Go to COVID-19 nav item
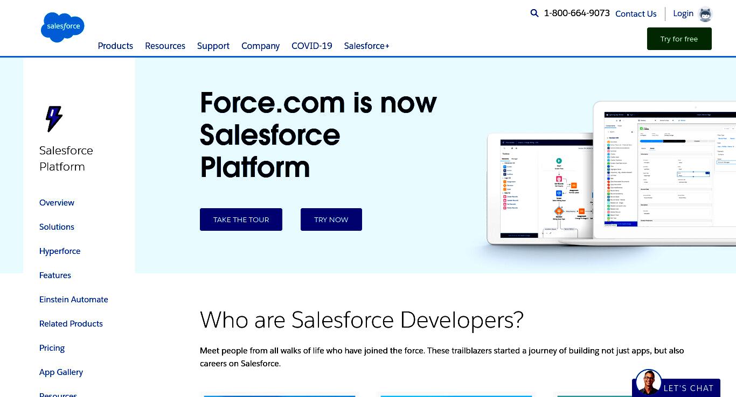The image size is (736, 397). pos(312,46)
